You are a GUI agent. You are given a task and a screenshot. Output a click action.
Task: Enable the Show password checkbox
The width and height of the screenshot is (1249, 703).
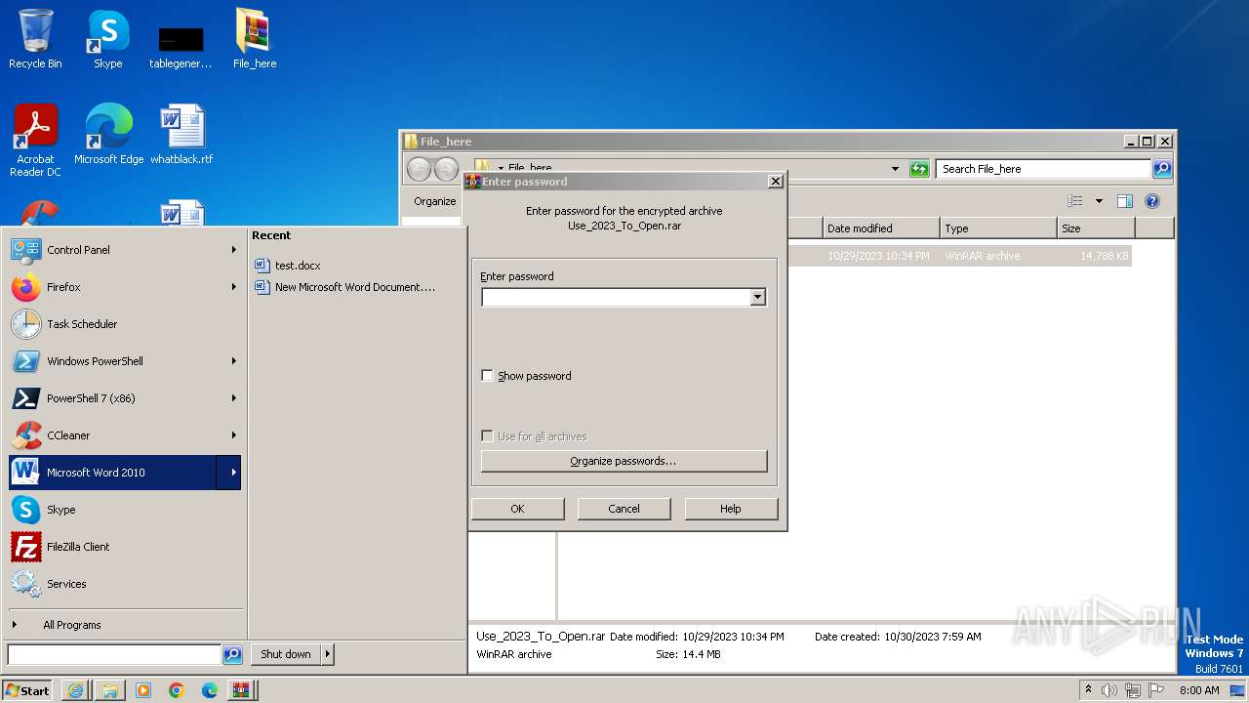(x=488, y=376)
